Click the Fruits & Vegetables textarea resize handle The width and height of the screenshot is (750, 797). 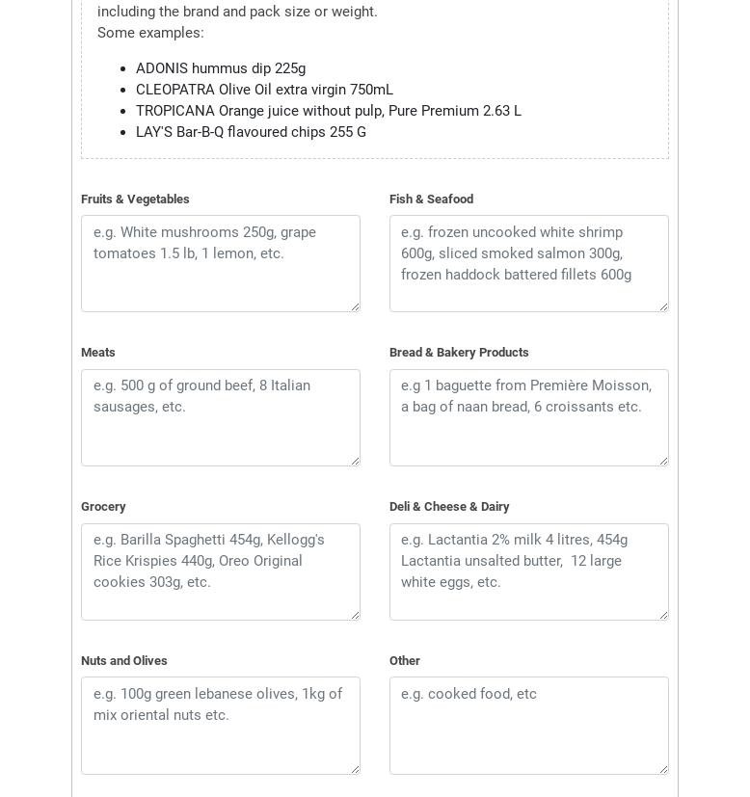pyautogui.click(x=355, y=306)
